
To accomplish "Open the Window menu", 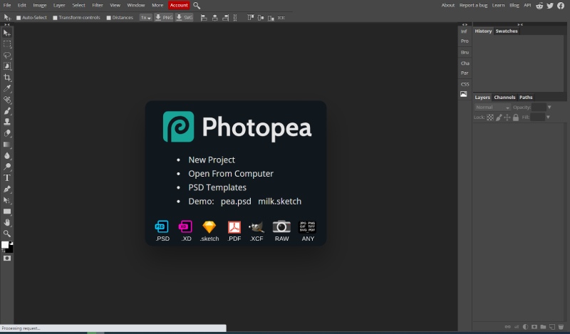I will 136,6.
